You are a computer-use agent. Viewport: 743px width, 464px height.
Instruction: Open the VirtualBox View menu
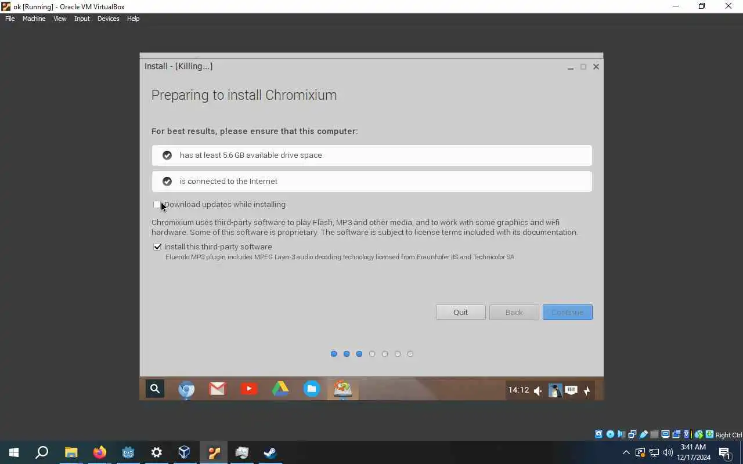(x=60, y=19)
